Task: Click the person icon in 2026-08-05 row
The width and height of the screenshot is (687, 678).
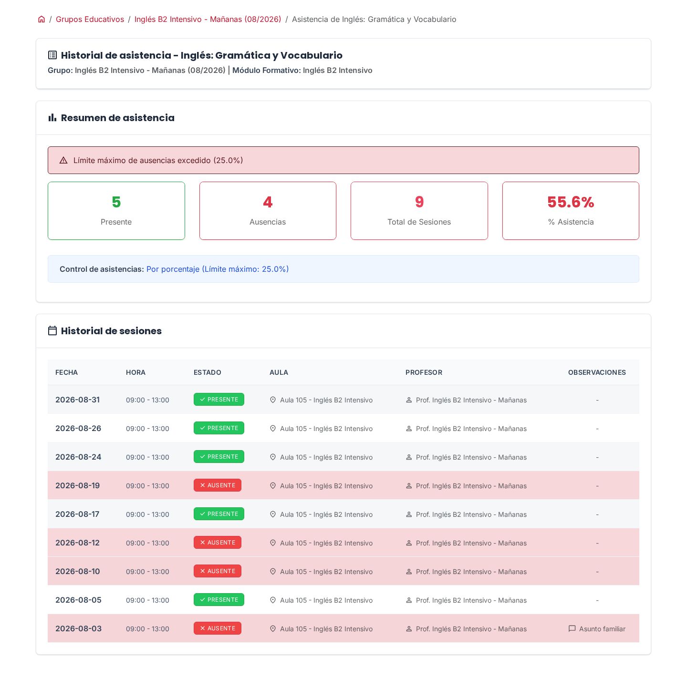Action: (x=409, y=600)
